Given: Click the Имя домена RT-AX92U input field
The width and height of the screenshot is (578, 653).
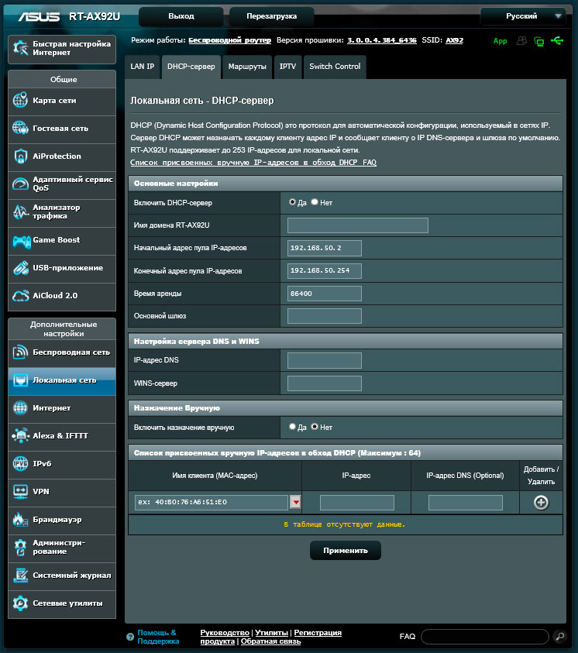Looking at the screenshot, I should coord(358,225).
